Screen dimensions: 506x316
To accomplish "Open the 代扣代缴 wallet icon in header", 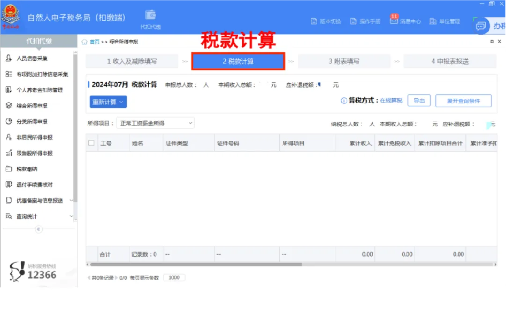I will tap(150, 15).
